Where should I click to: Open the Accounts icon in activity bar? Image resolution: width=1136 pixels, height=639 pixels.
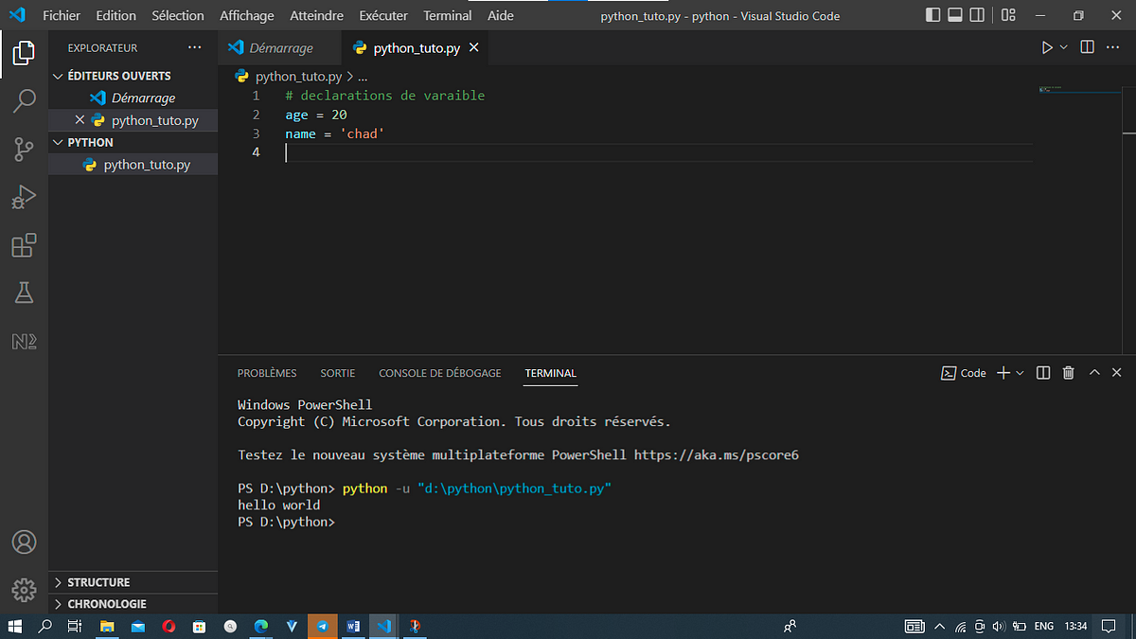[x=24, y=542]
